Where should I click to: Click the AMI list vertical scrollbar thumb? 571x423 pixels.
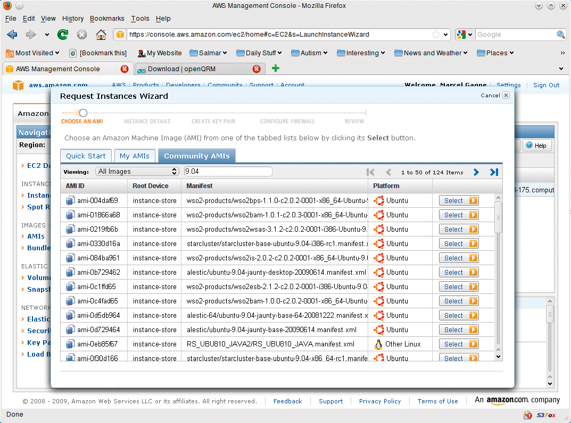click(498, 217)
